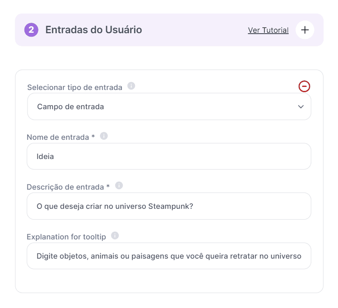Click info icon beside Descrição de entrada
Image resolution: width=338 pixels, height=308 pixels.
point(119,186)
